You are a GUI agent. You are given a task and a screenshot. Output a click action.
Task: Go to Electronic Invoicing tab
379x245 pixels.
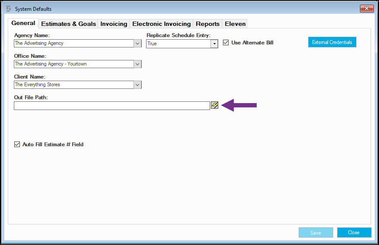(x=162, y=24)
